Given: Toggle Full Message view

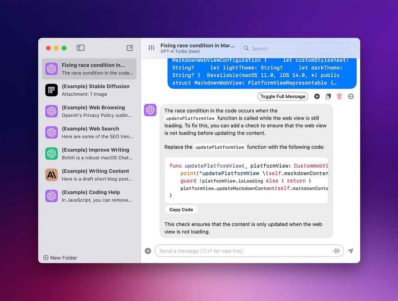Looking at the screenshot, I should coord(283,96).
